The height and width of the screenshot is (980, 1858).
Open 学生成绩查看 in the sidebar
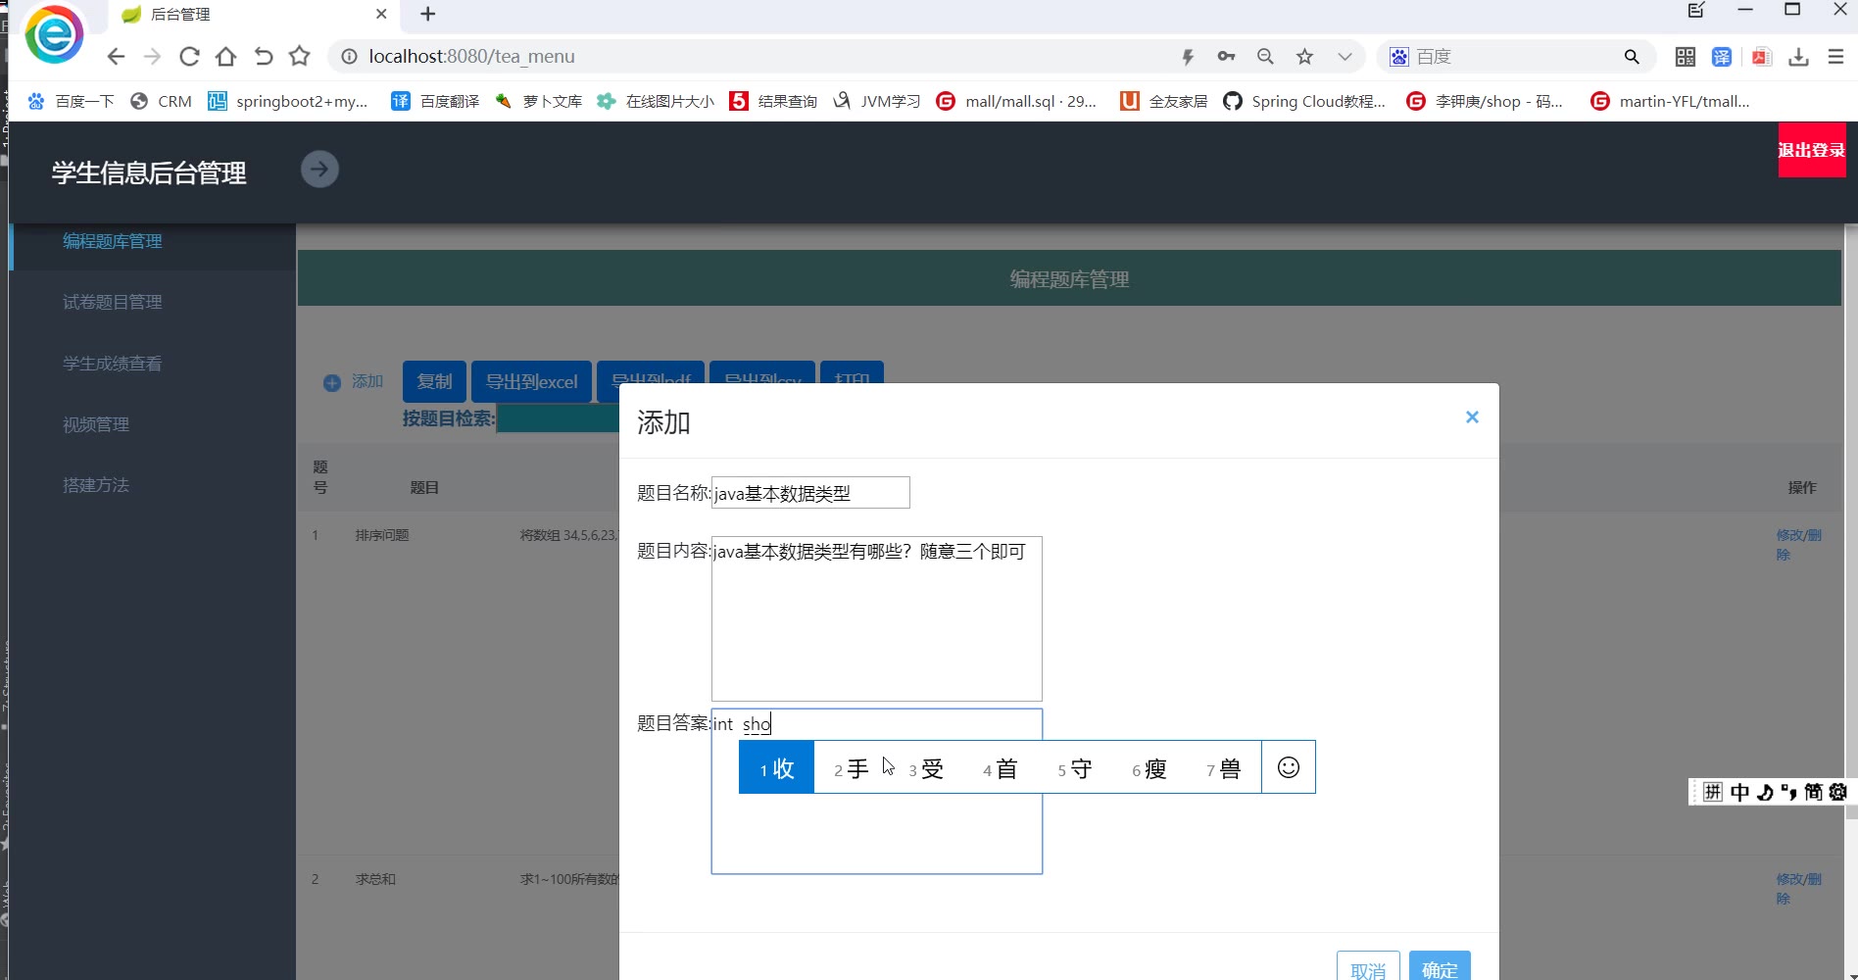tap(113, 364)
